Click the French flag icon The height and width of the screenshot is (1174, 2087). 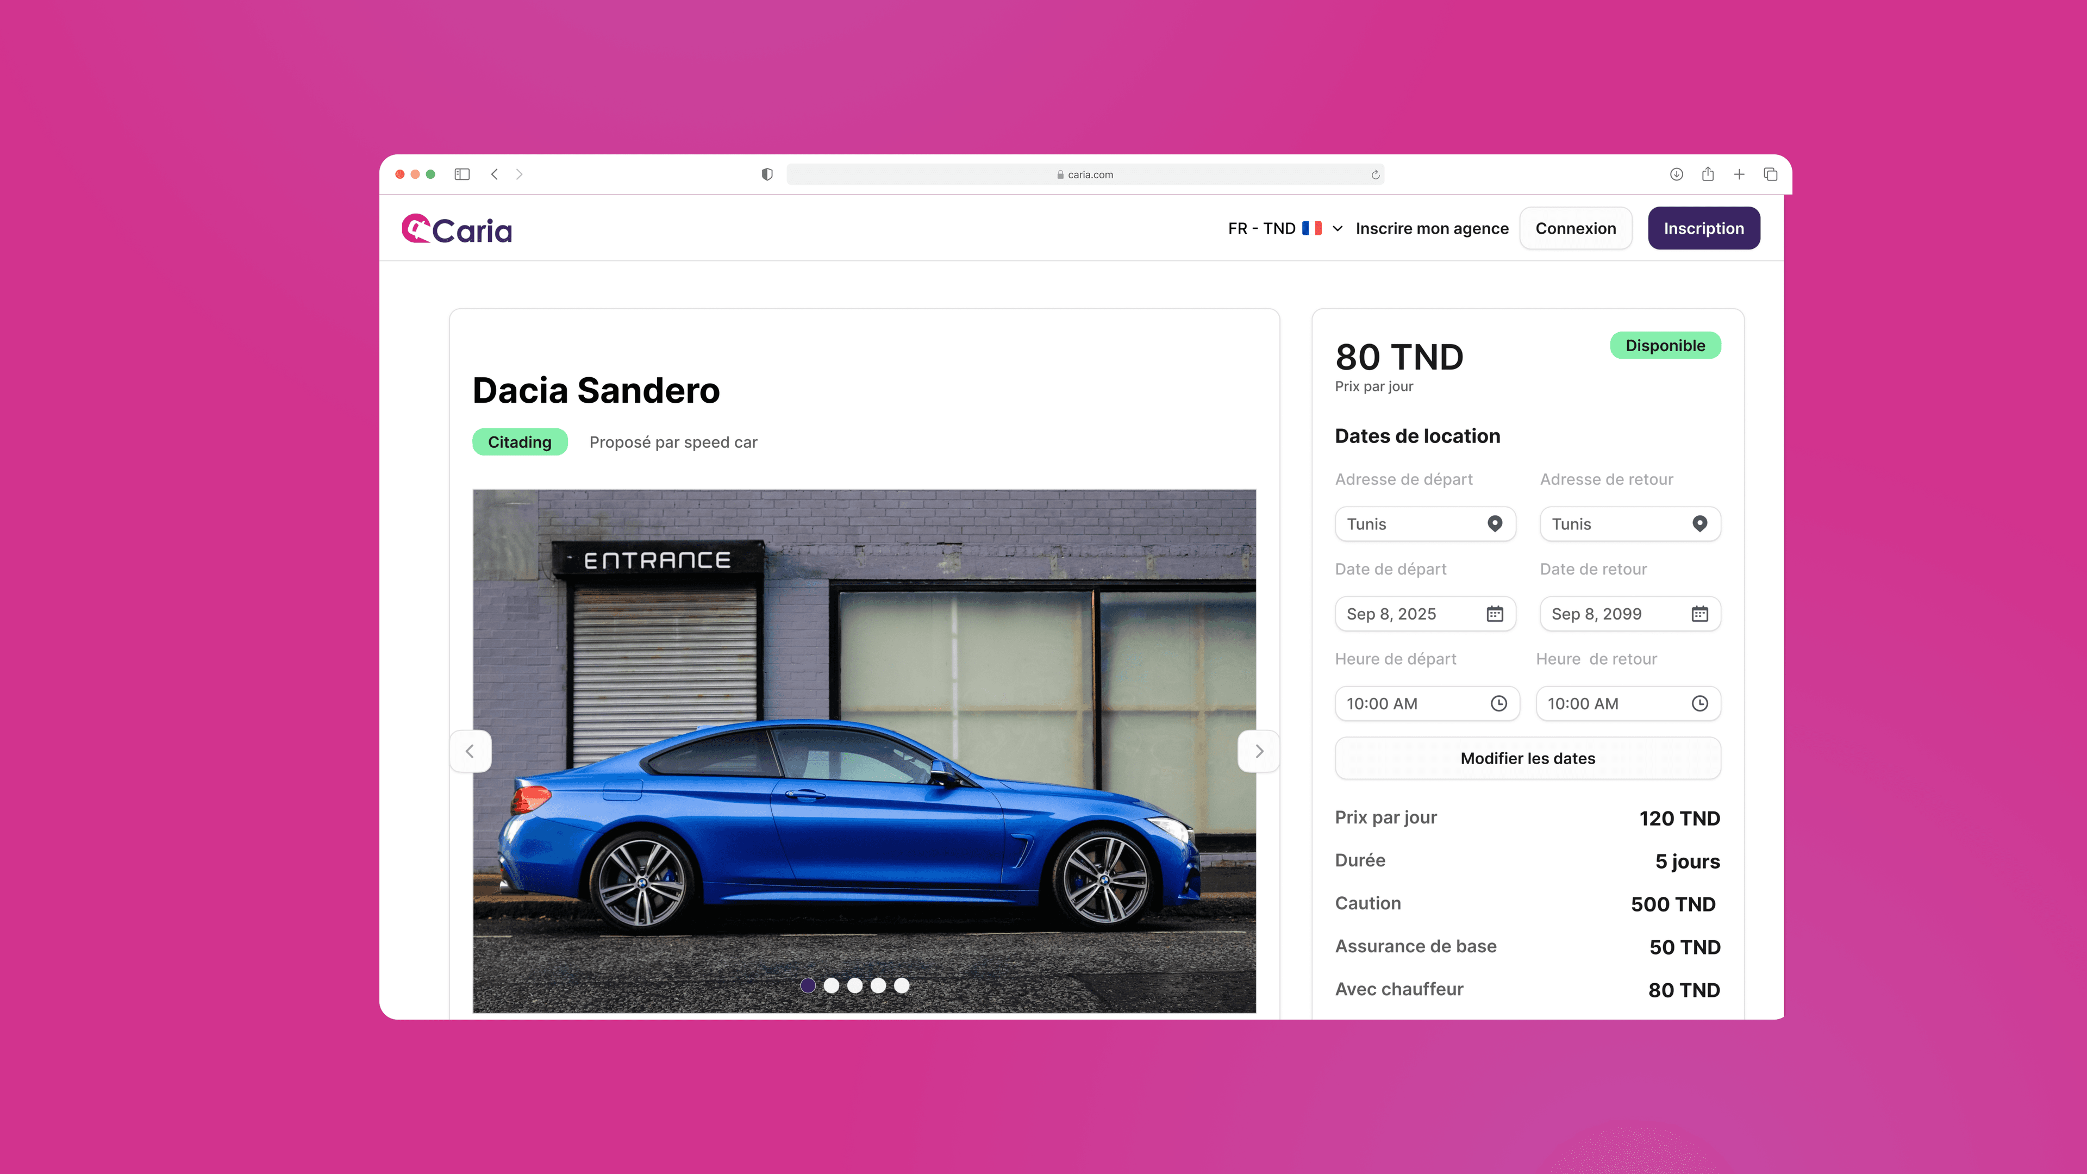coord(1311,228)
